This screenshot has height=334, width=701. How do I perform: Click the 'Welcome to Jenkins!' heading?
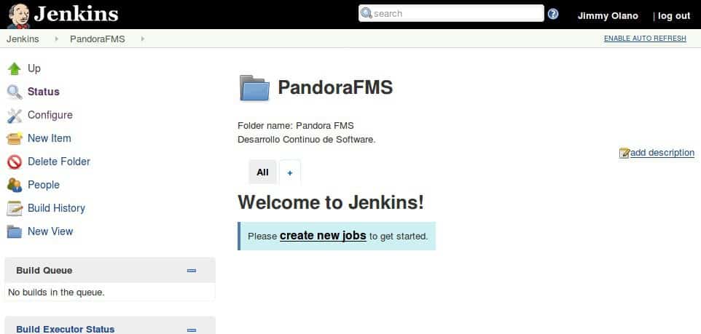[331, 202]
